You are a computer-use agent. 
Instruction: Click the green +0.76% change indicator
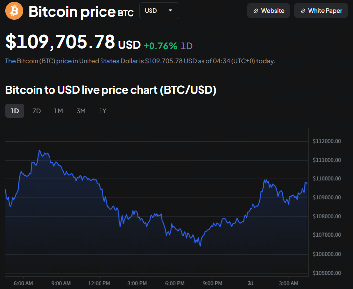coord(160,46)
